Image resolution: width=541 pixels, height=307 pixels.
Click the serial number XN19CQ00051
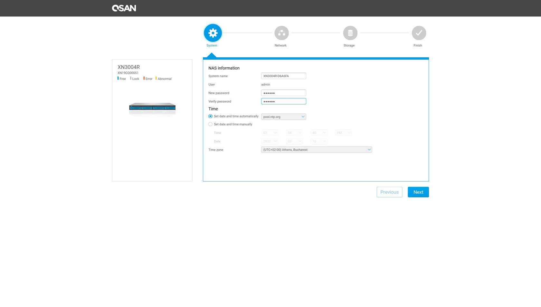click(x=128, y=73)
